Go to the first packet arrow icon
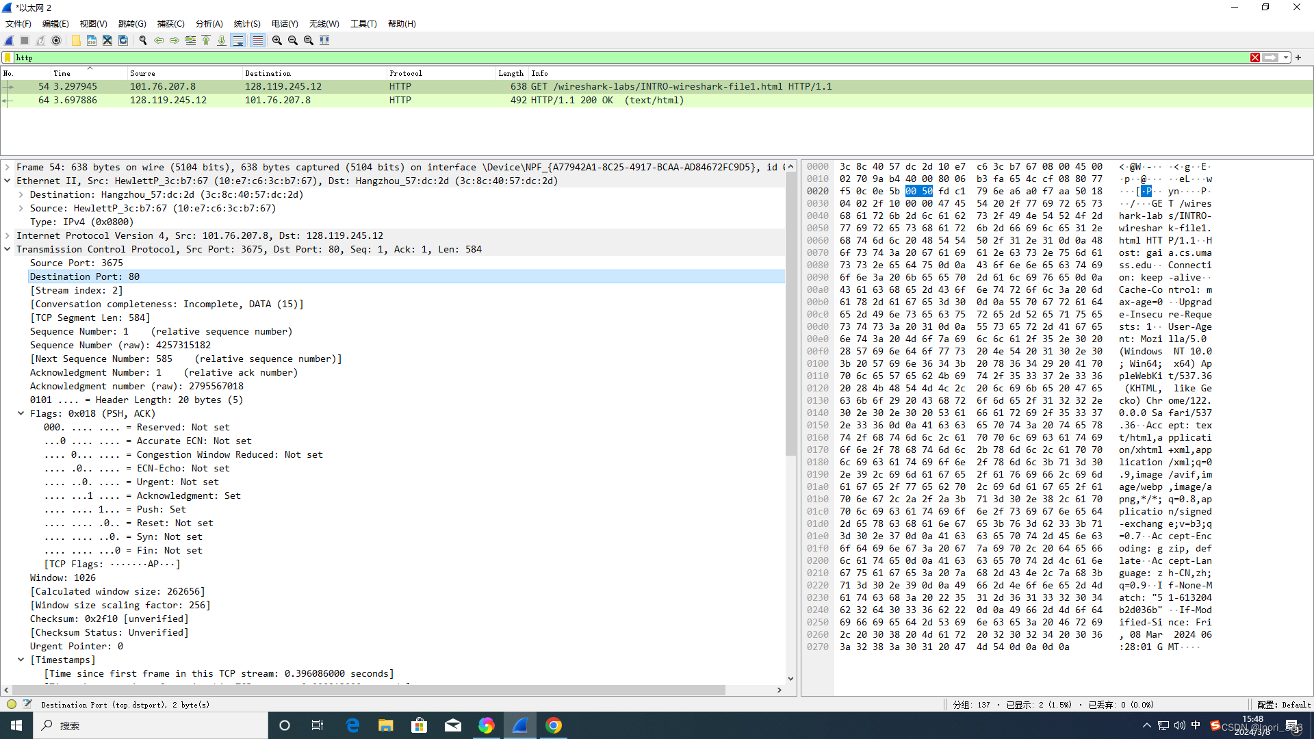The height and width of the screenshot is (739, 1314). click(x=206, y=40)
